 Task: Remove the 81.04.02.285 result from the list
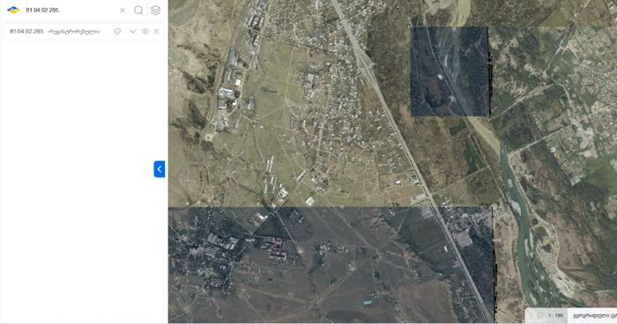[x=156, y=32]
